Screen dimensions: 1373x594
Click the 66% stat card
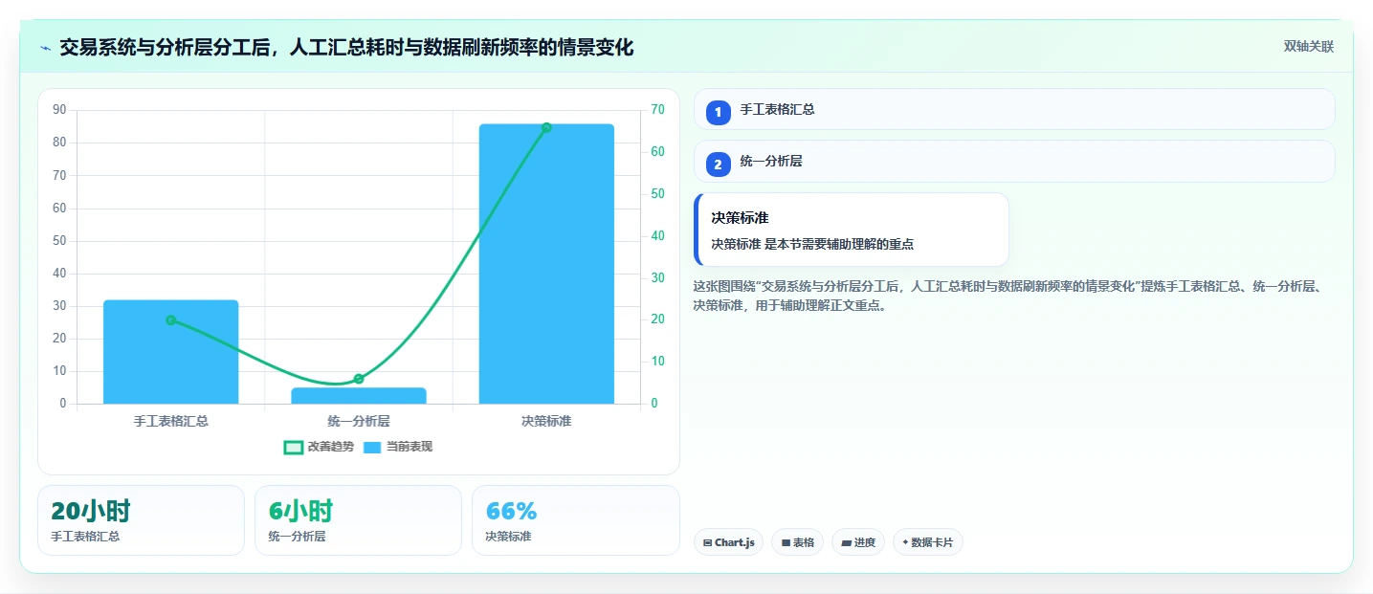point(576,520)
